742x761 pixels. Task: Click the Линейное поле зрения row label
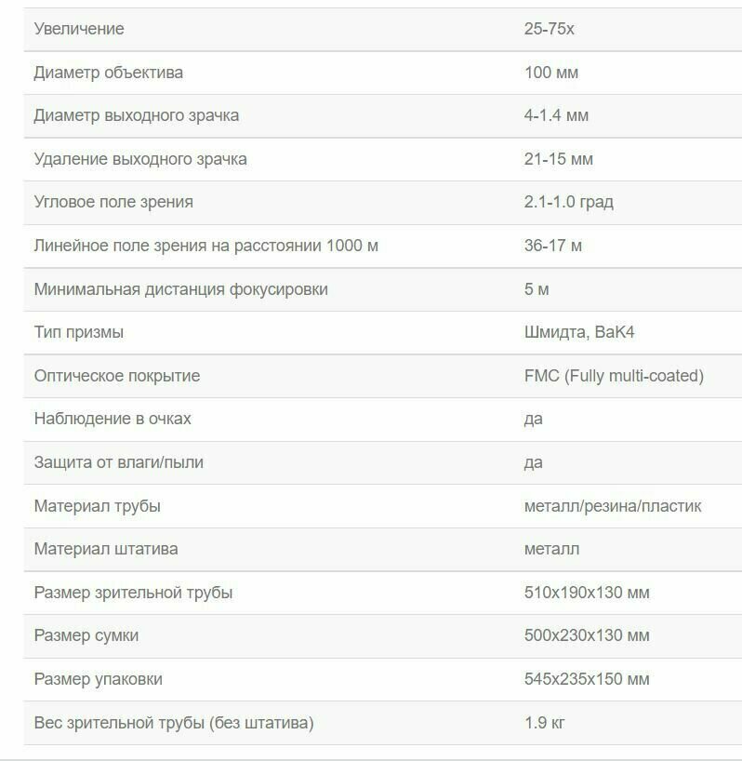click(206, 246)
